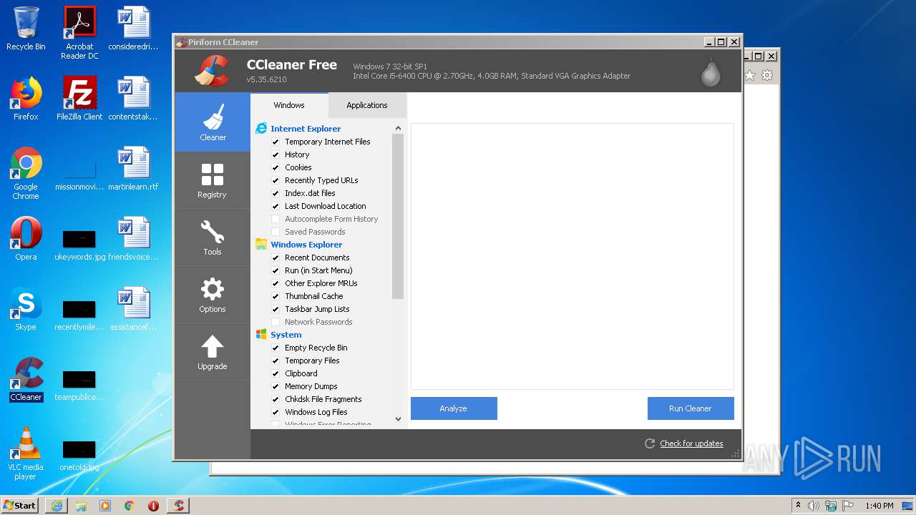Open Acrobat Reader DC desktop shortcut
Screen dimensions: 916x515
tap(79, 33)
